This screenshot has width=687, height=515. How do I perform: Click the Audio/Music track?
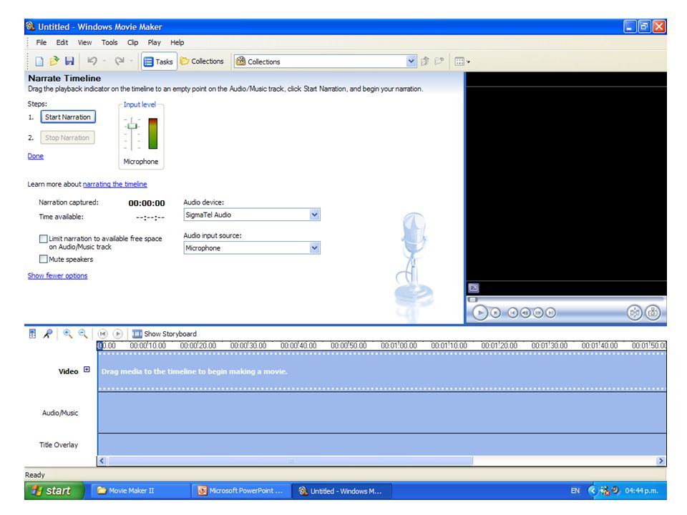point(381,413)
